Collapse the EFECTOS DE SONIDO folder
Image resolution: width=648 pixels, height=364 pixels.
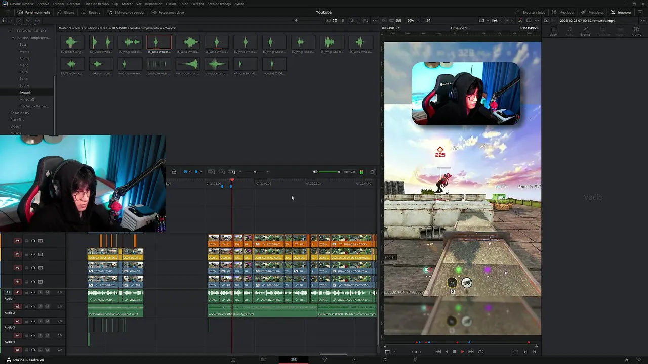pos(10,31)
